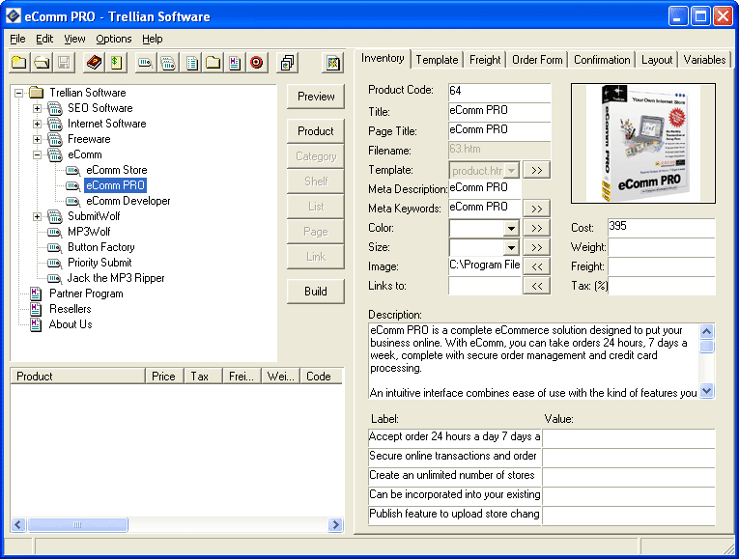Click the New project toolbar icon
The image size is (739, 559).
(19, 62)
